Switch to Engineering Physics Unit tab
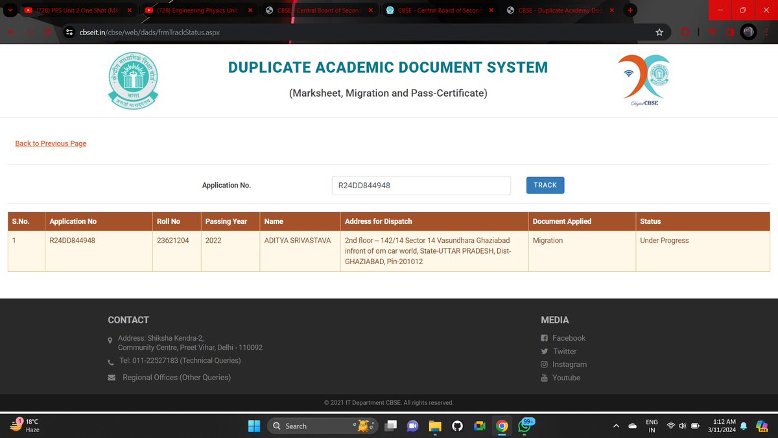This screenshot has height=438, width=778. click(x=200, y=10)
